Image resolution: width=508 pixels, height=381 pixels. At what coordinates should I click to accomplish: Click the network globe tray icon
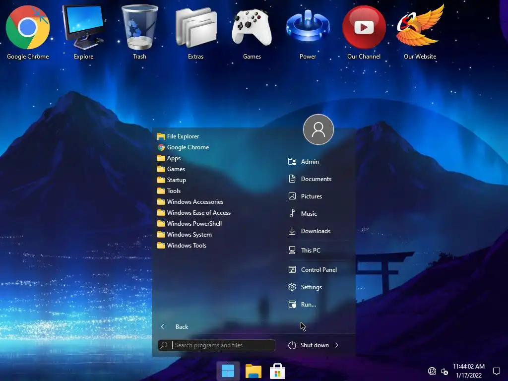pyautogui.click(x=432, y=371)
